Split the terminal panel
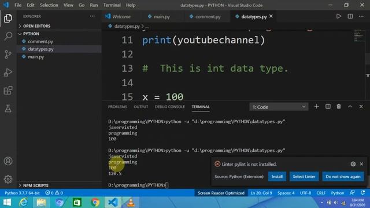The width and height of the screenshot is (370, 208). pyautogui.click(x=328, y=106)
